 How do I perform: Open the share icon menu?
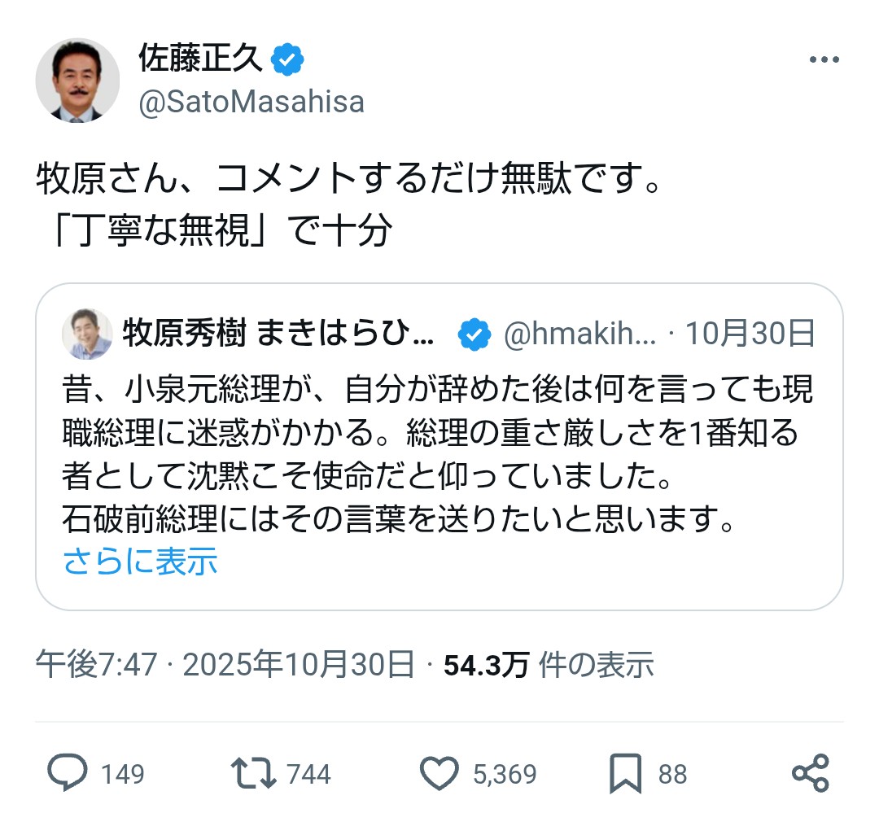point(810,773)
